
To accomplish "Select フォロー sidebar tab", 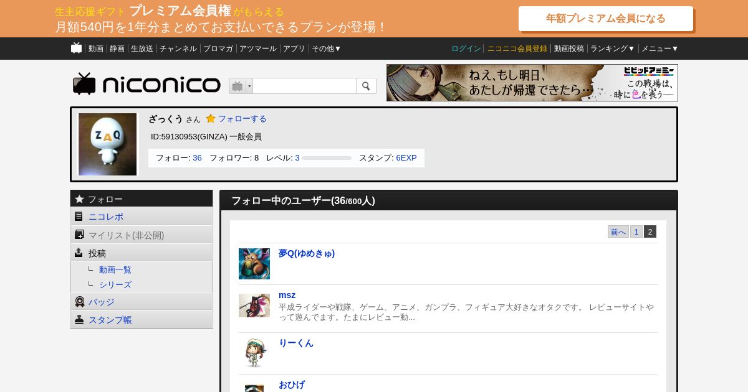I will point(141,199).
